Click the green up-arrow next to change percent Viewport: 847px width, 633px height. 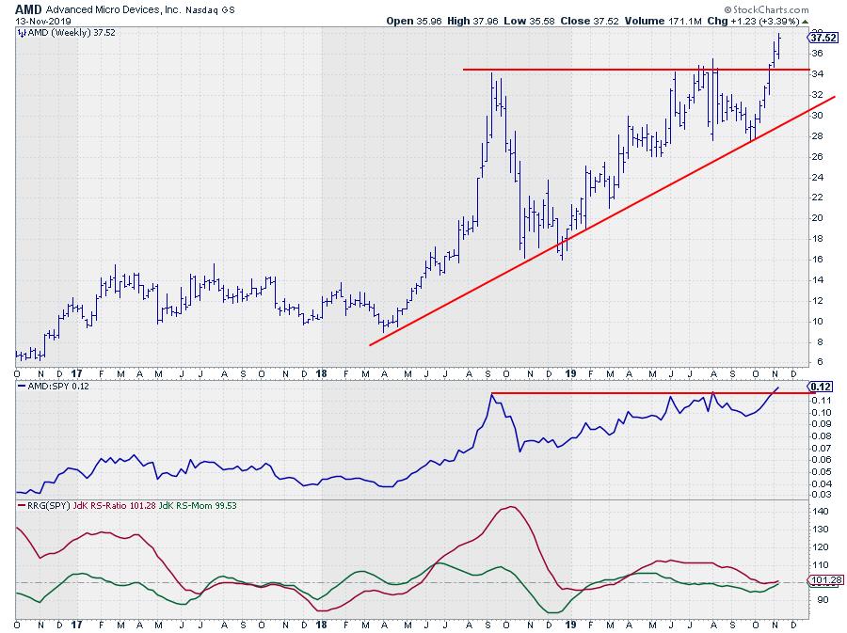tap(805, 22)
